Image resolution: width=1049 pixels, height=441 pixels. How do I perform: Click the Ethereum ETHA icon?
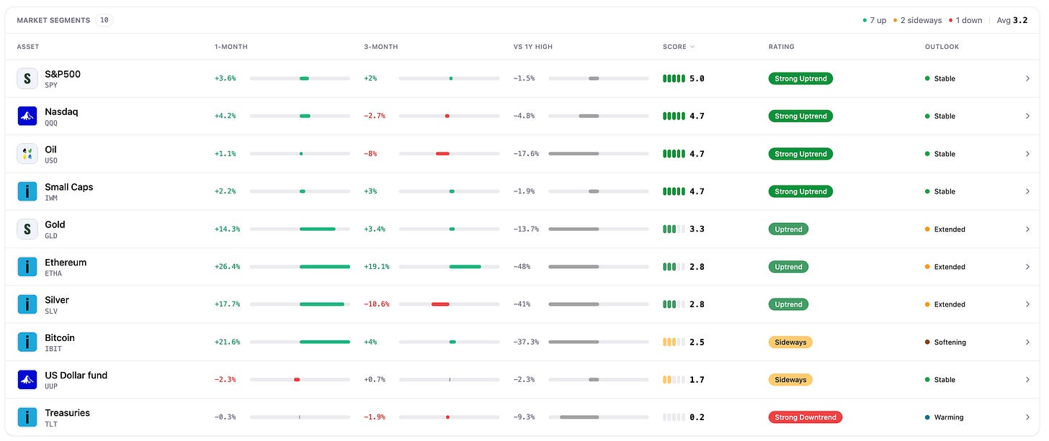tap(27, 267)
